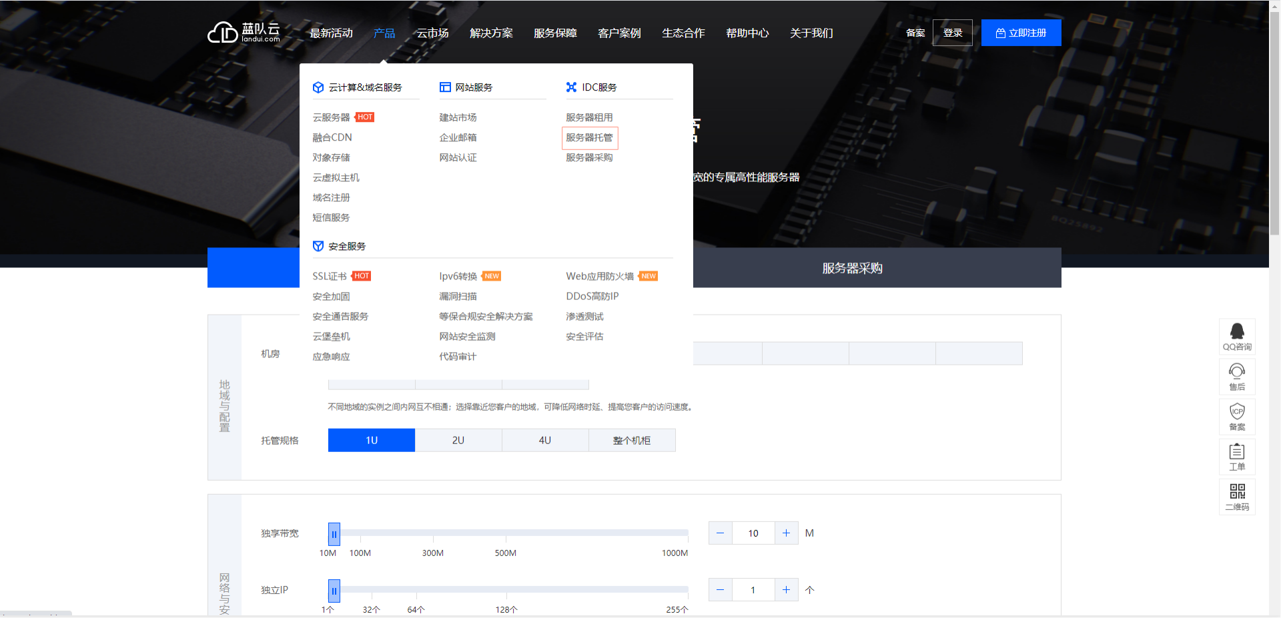Click the 立即注册 register button
Image resolution: width=1281 pixels, height=618 pixels.
click(x=1021, y=33)
